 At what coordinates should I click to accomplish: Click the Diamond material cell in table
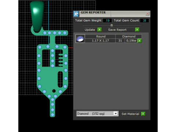tap(129, 36)
